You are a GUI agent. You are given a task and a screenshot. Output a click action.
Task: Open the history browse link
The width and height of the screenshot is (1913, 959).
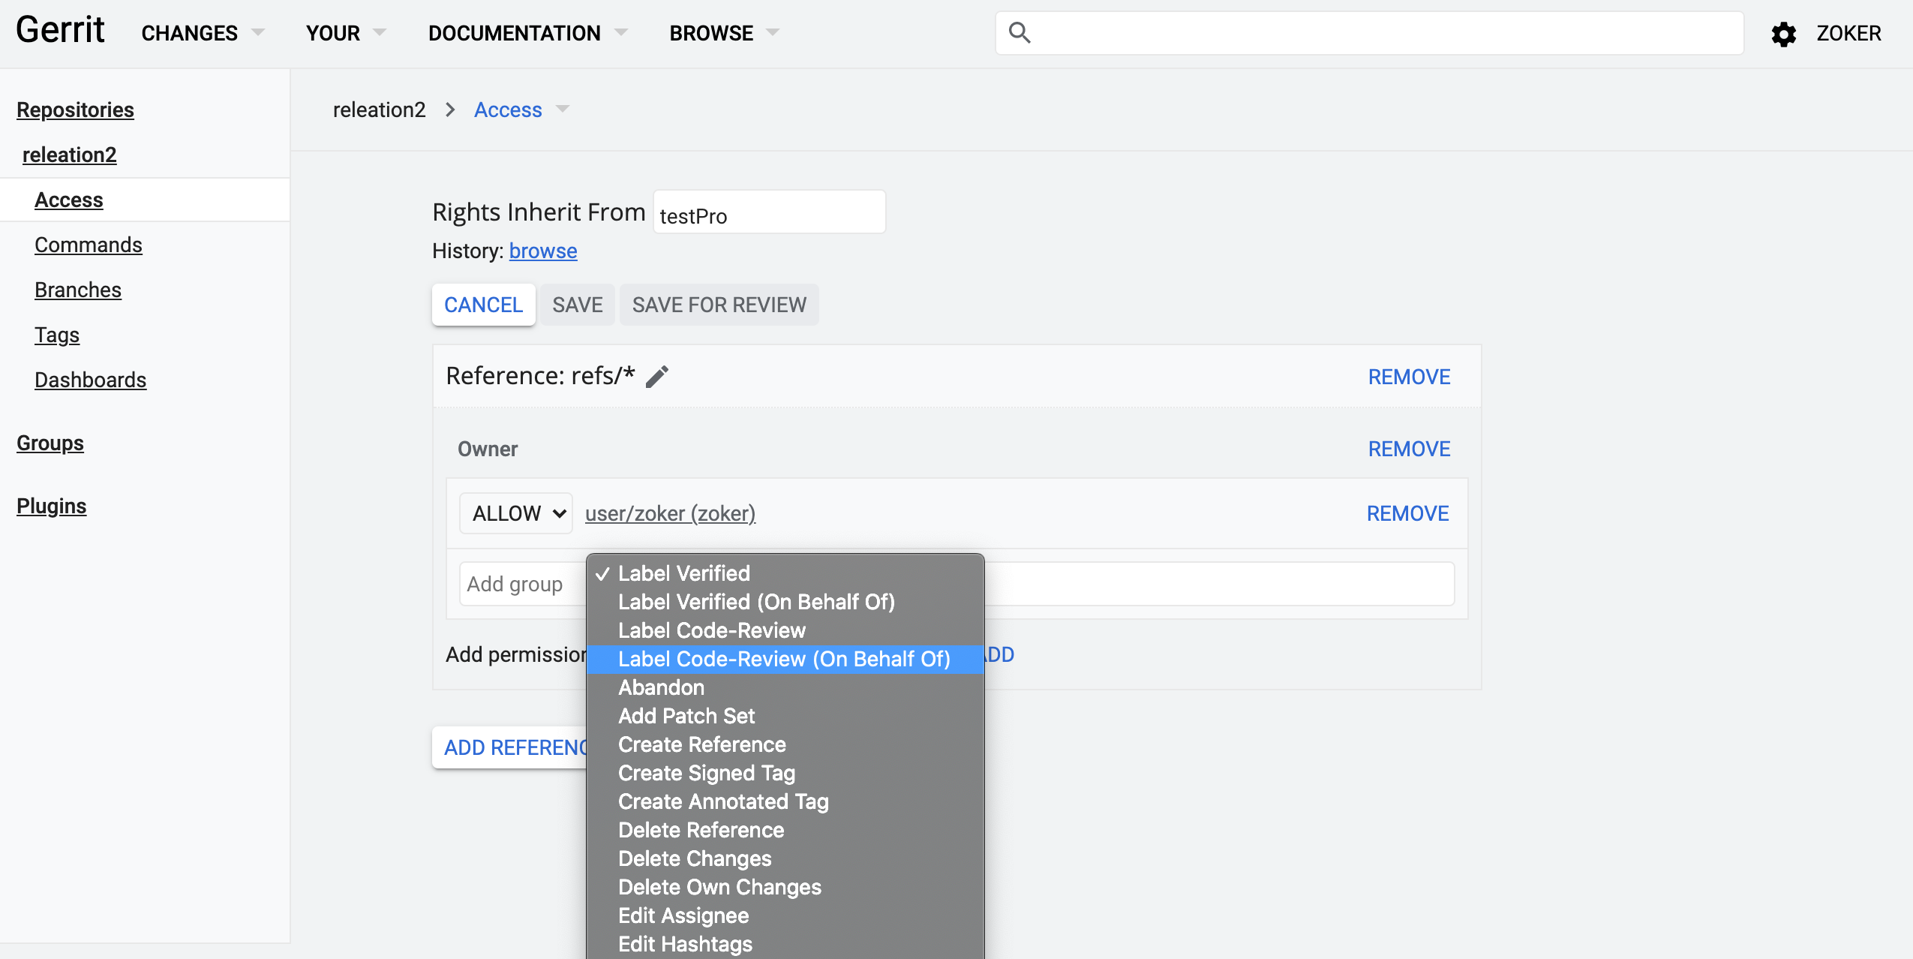pyautogui.click(x=543, y=251)
